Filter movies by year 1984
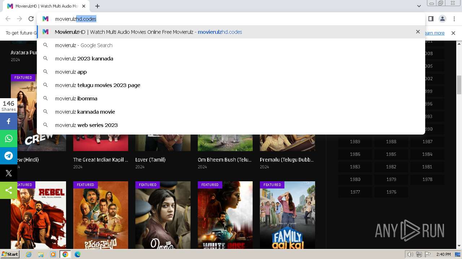 427,154
